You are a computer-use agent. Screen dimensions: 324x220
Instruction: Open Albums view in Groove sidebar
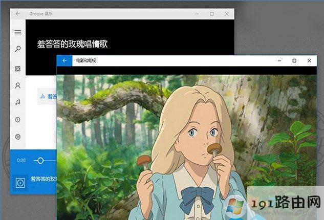tap(18, 69)
